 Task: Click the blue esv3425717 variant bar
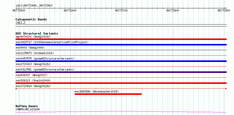(x=121, y=45)
